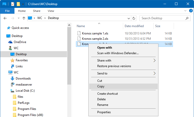Viewport: 194px width, 117px height.
Task: Click the Search Desktop input field
Action: [x=163, y=18]
